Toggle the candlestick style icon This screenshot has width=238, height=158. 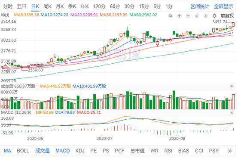(214, 16)
